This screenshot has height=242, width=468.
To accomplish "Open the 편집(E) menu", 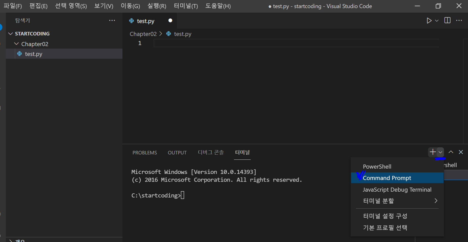I will [x=38, y=6].
